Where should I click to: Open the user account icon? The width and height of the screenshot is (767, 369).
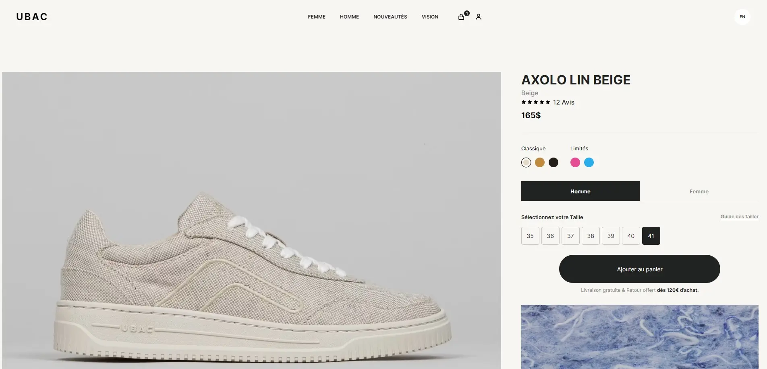[479, 17]
